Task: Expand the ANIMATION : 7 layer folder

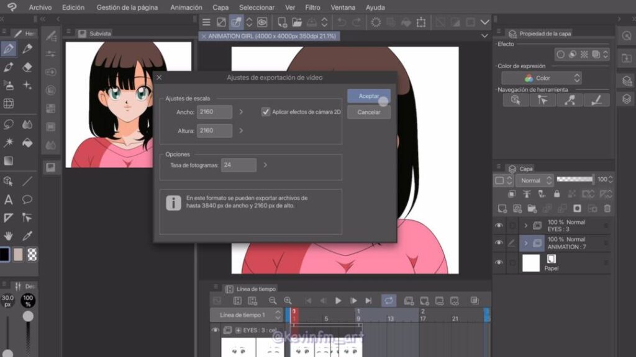Action: coord(526,243)
